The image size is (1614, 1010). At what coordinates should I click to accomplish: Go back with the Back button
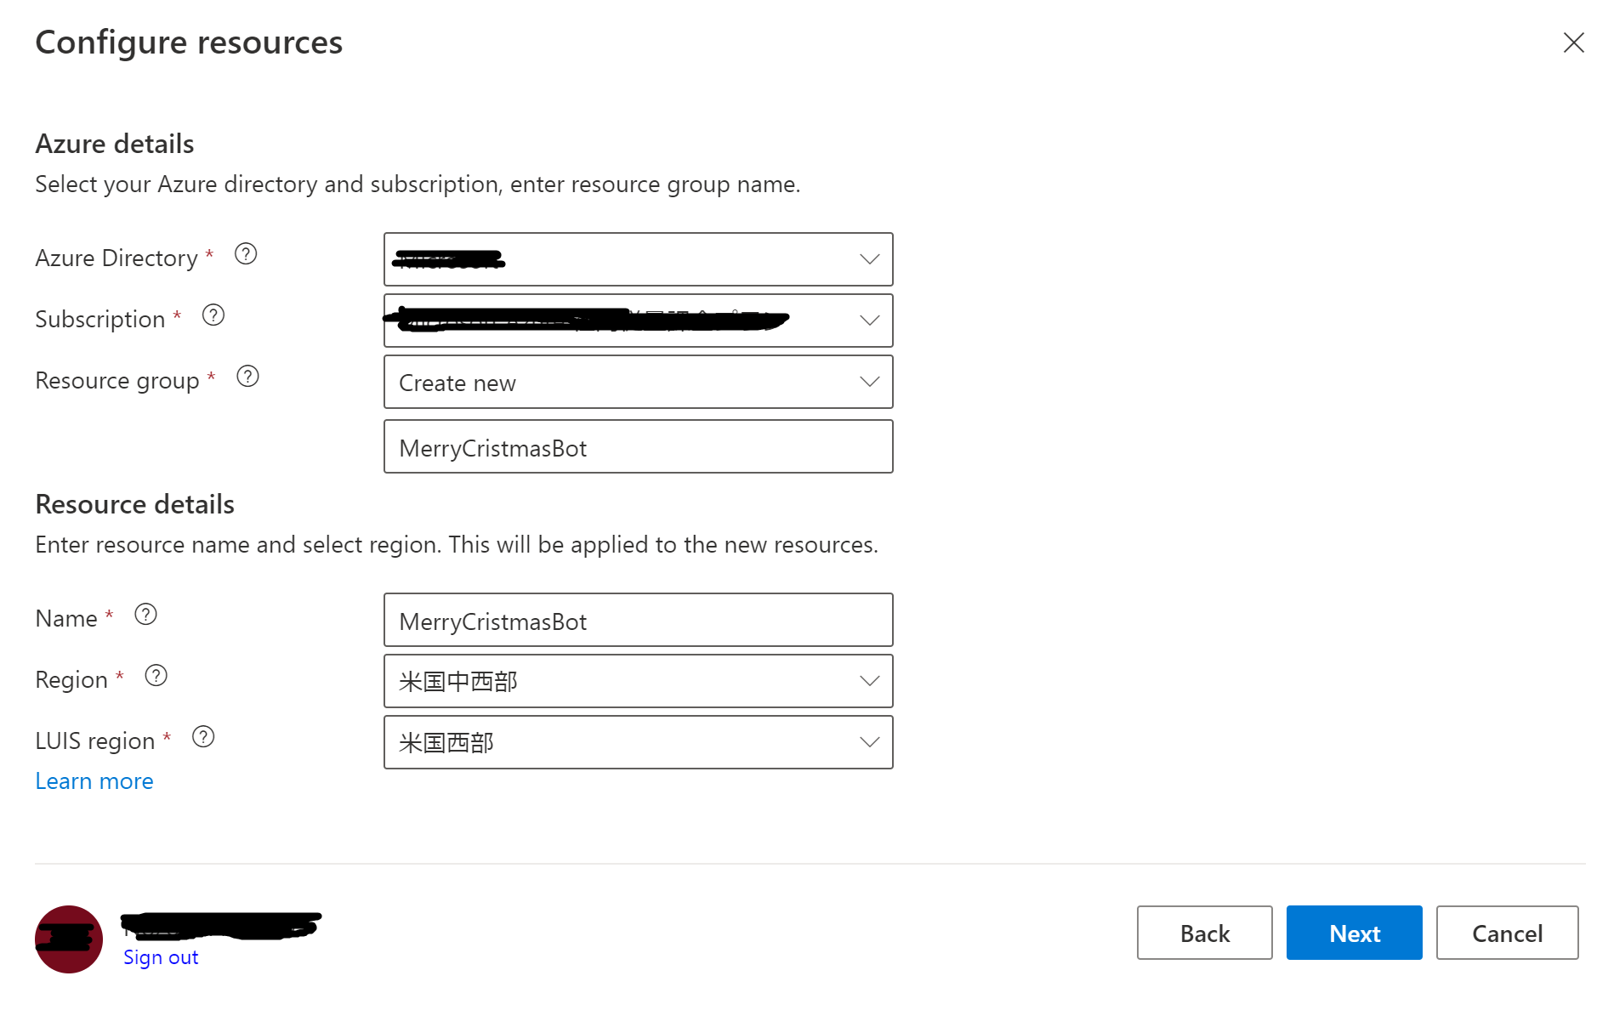pos(1204,933)
